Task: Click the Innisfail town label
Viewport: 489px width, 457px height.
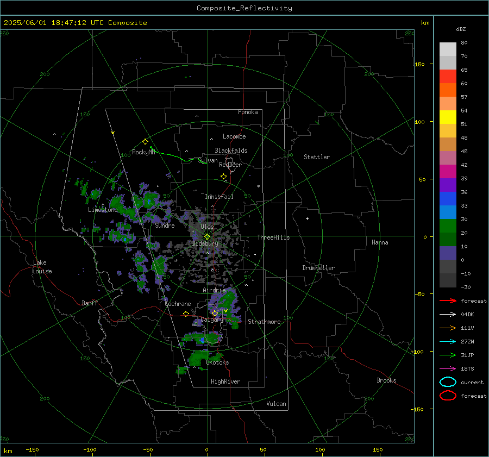Action: (219, 197)
